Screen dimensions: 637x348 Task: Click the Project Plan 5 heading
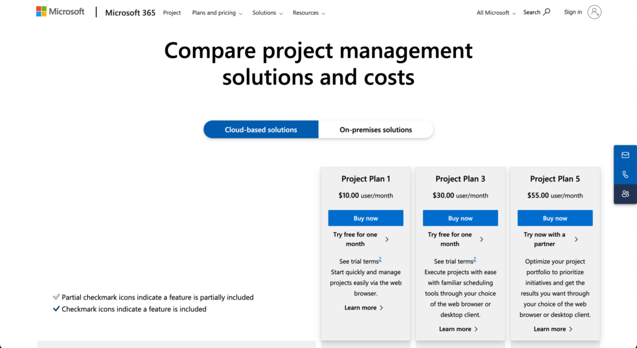(555, 178)
